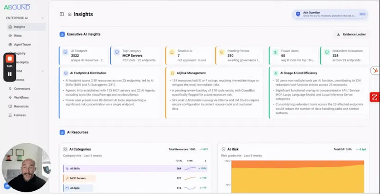The width and height of the screenshot is (380, 194).
Task: Expand the chevron beside the partially hidden sidebar section
Action: (42, 71)
